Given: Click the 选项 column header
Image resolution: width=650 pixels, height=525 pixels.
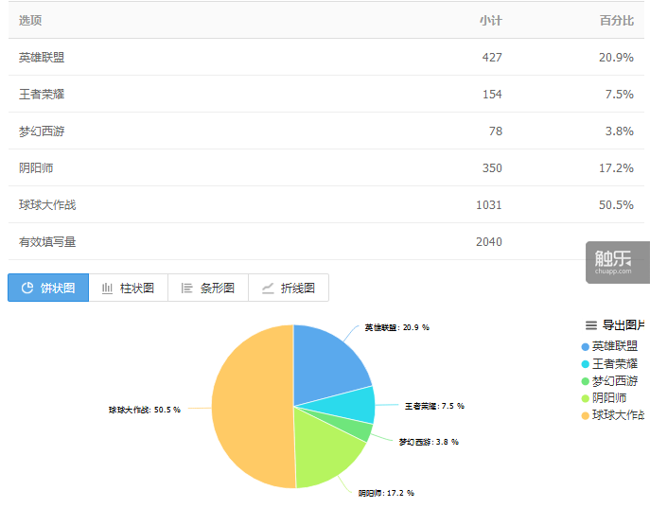Looking at the screenshot, I should (30, 20).
